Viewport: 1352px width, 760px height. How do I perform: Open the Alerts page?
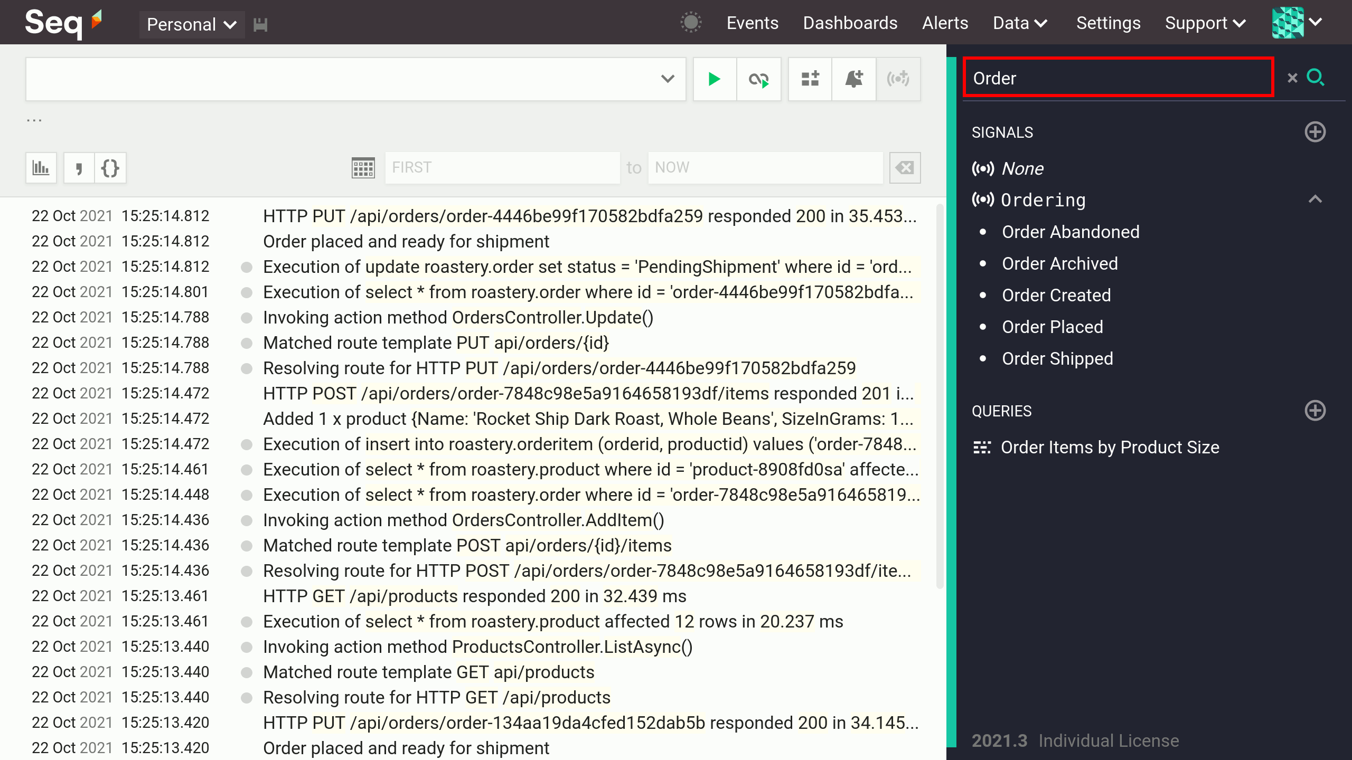click(x=945, y=23)
